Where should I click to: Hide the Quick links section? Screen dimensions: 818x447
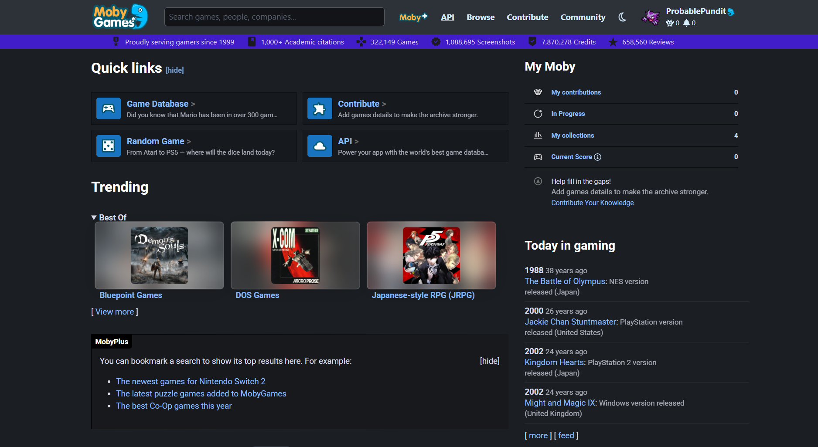click(174, 70)
